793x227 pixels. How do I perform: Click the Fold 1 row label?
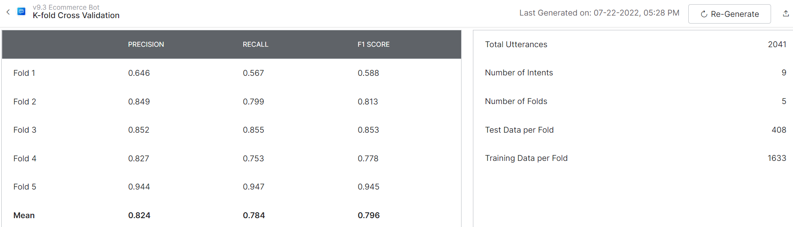24,73
